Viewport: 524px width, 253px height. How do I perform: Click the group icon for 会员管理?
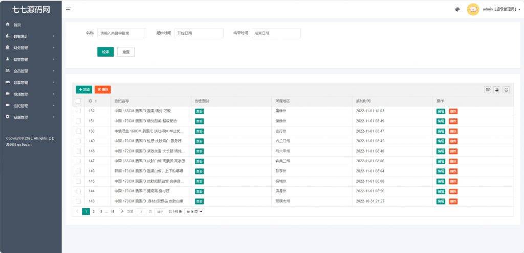click(8, 70)
